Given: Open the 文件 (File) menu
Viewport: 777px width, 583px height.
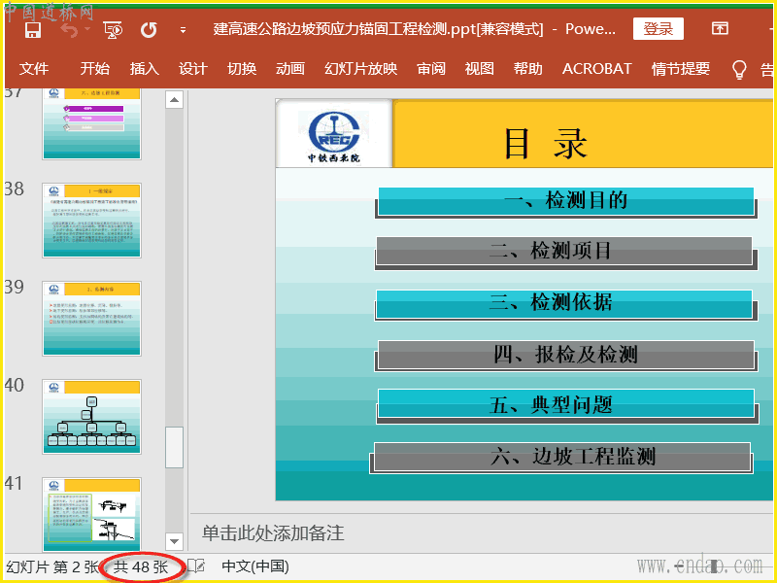Looking at the screenshot, I should pos(34,69).
